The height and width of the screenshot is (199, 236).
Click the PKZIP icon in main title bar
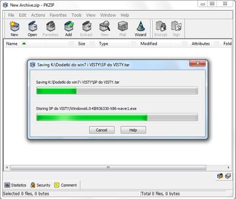5,5
